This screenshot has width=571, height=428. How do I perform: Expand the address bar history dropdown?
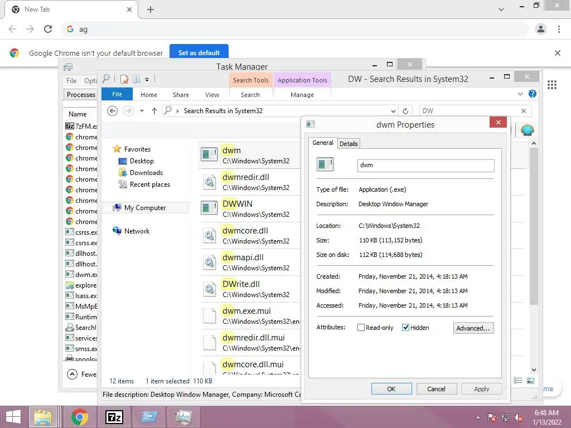(393, 111)
